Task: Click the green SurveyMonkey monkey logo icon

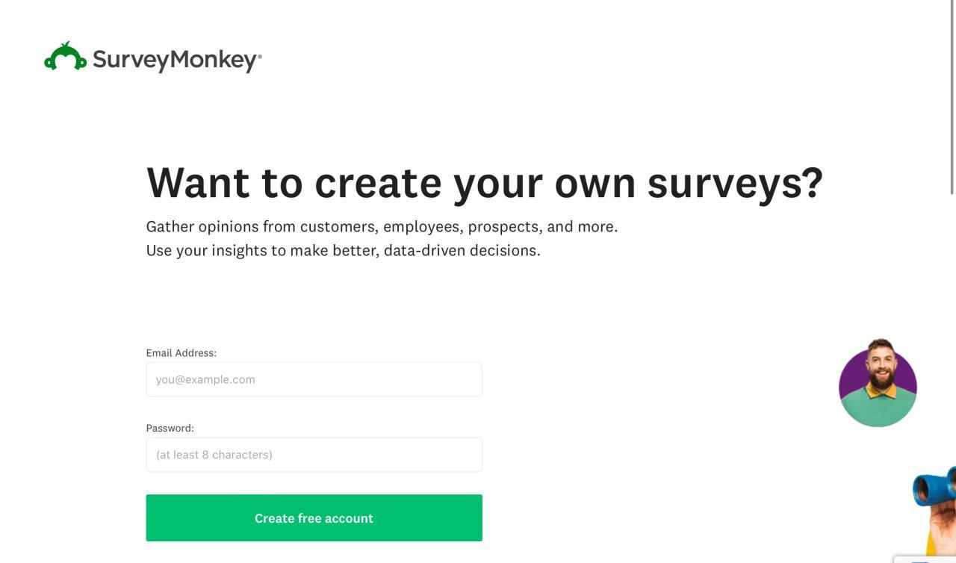Action: 65,57
